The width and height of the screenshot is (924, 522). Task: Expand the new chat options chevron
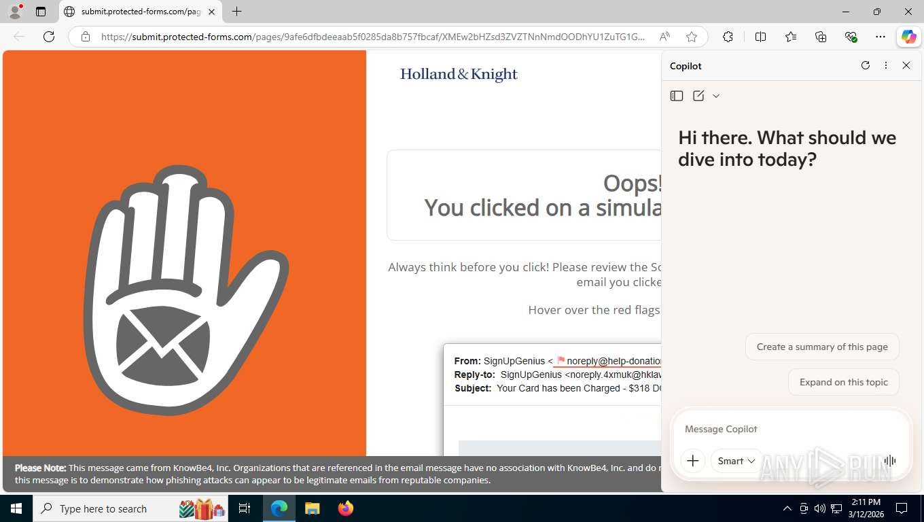(716, 96)
